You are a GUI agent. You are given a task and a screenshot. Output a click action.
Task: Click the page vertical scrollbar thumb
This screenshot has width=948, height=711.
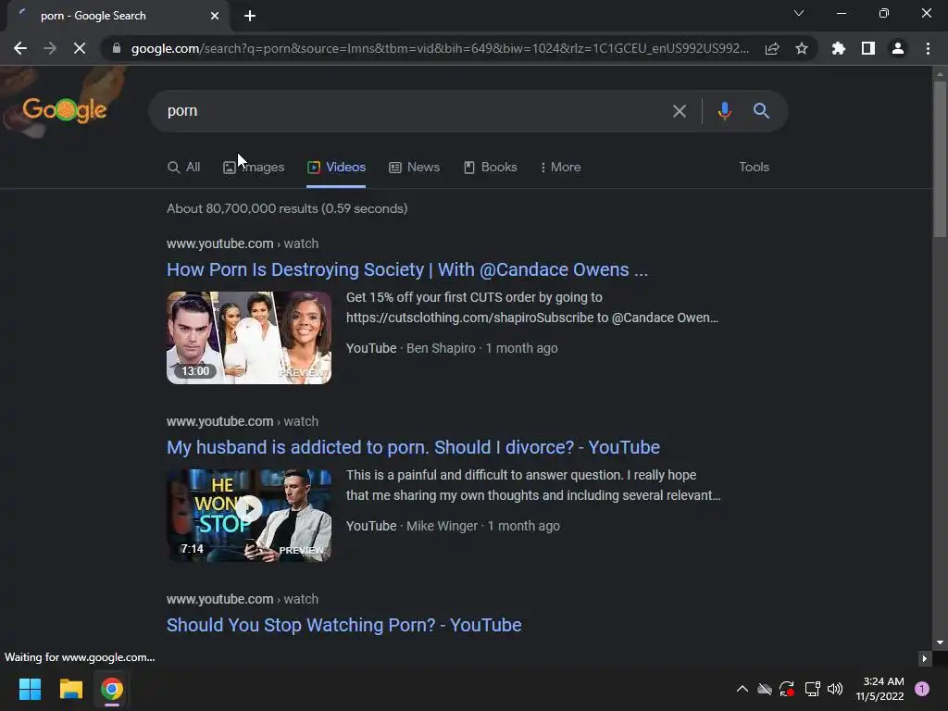(940, 158)
